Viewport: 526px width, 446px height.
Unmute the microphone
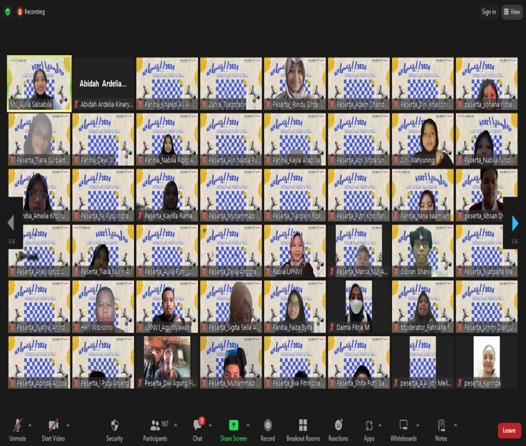click(18, 426)
